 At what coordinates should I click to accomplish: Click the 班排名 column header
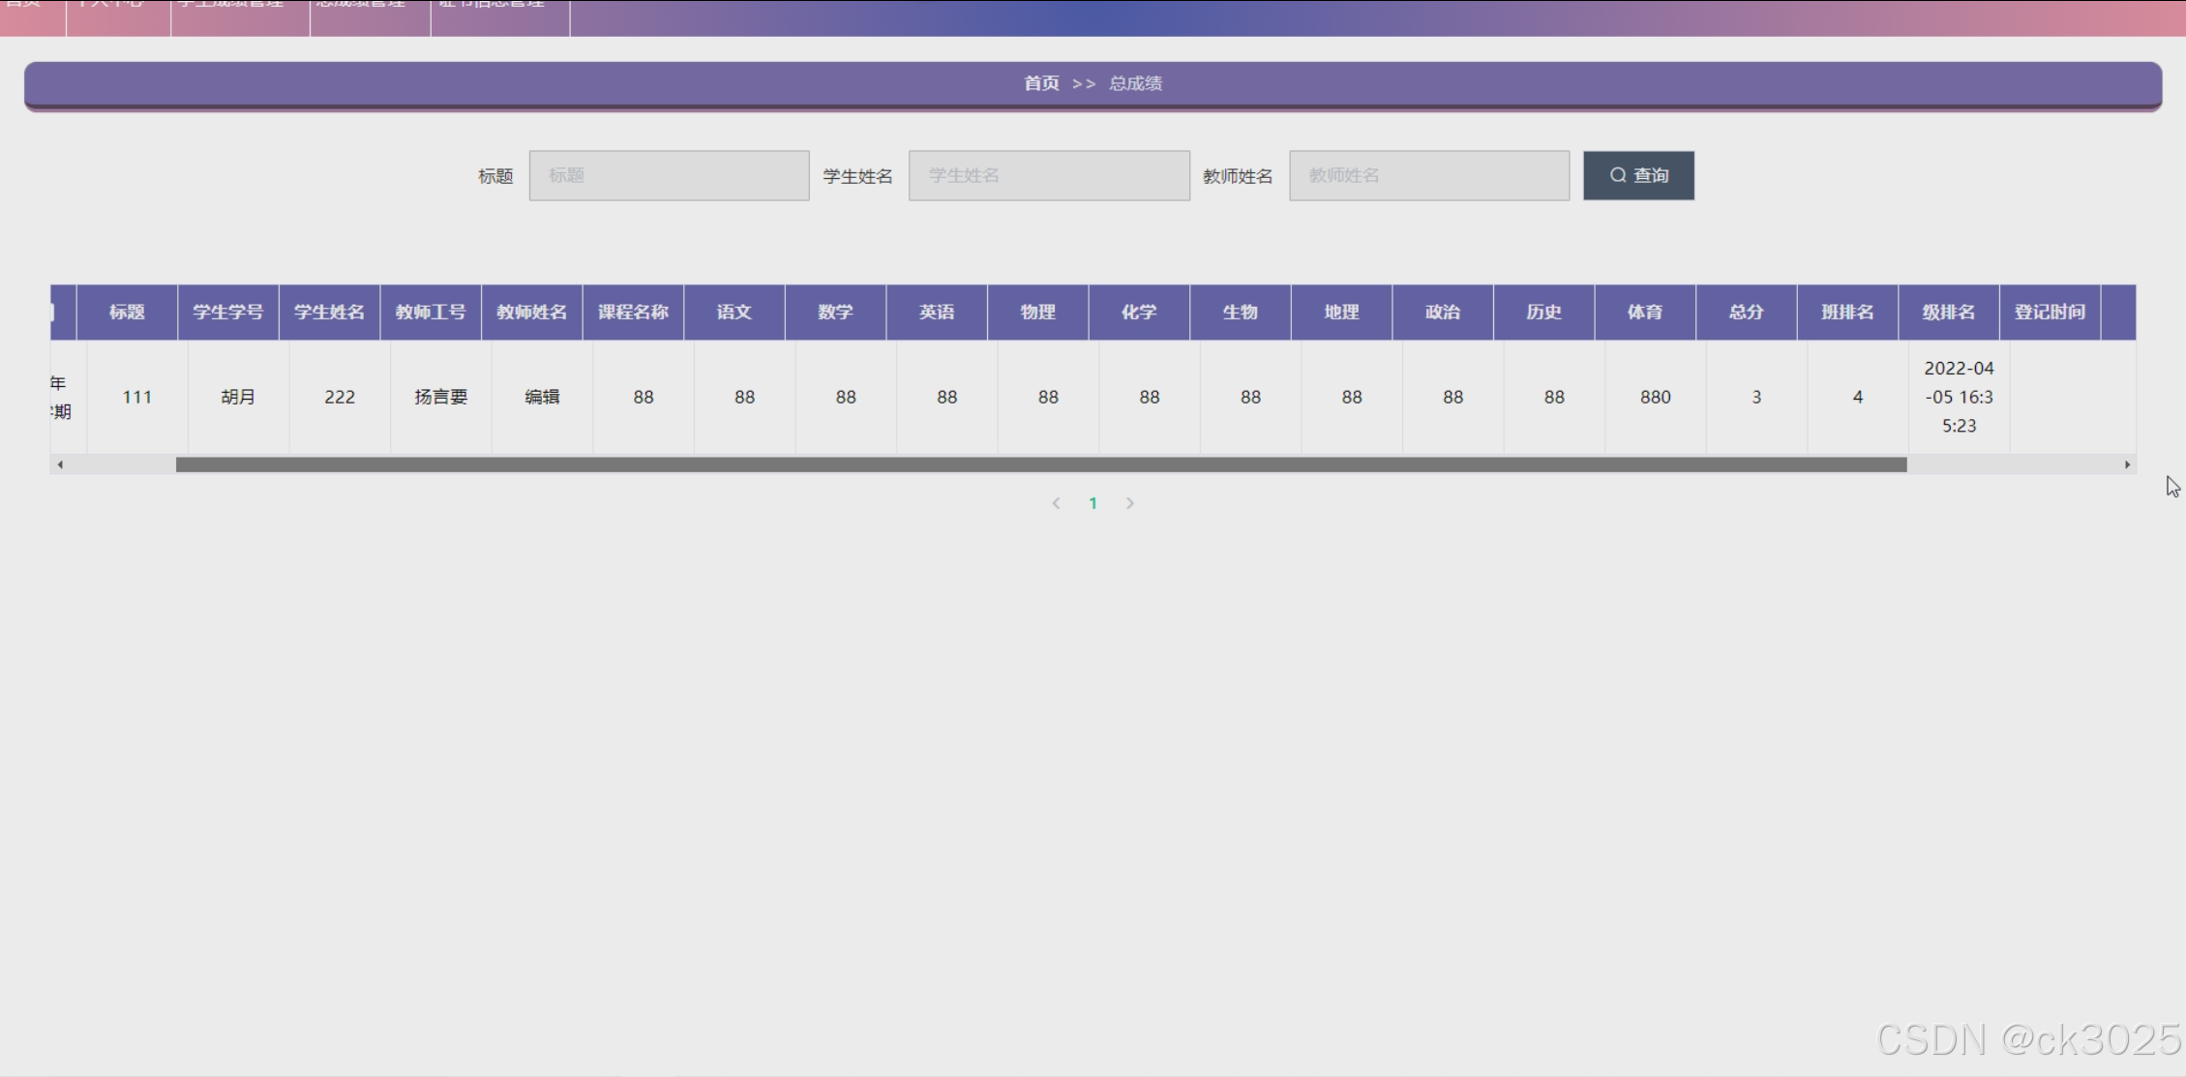coord(1846,312)
